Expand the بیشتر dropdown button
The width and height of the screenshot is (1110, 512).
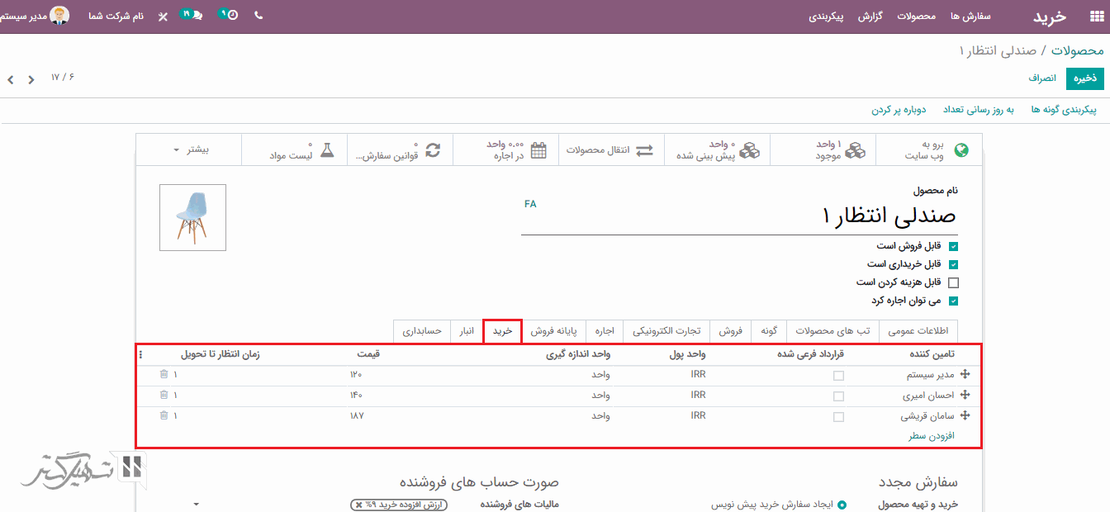click(x=190, y=150)
